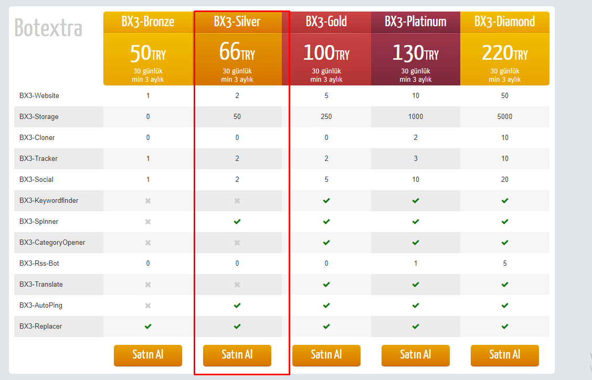Click Diamond plan's BX3-AutoPing checkmark
Image resolution: width=592 pixels, height=380 pixels.
[x=505, y=306]
